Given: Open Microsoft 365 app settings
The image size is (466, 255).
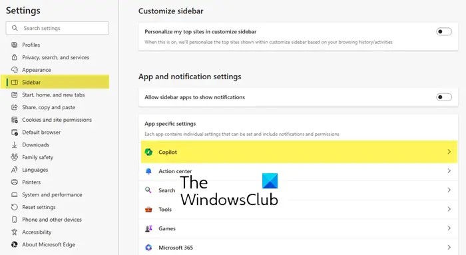Looking at the screenshot, I should (x=176, y=248).
